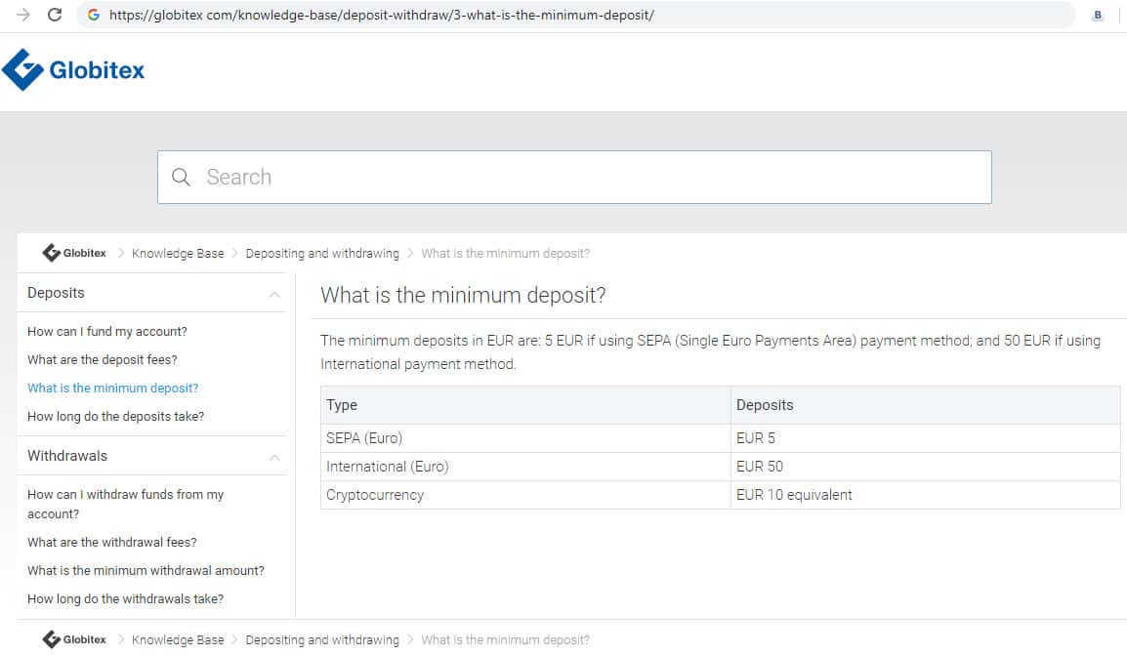Click the Google icon in the address bar
The width and height of the screenshot is (1127, 655).
93,15
